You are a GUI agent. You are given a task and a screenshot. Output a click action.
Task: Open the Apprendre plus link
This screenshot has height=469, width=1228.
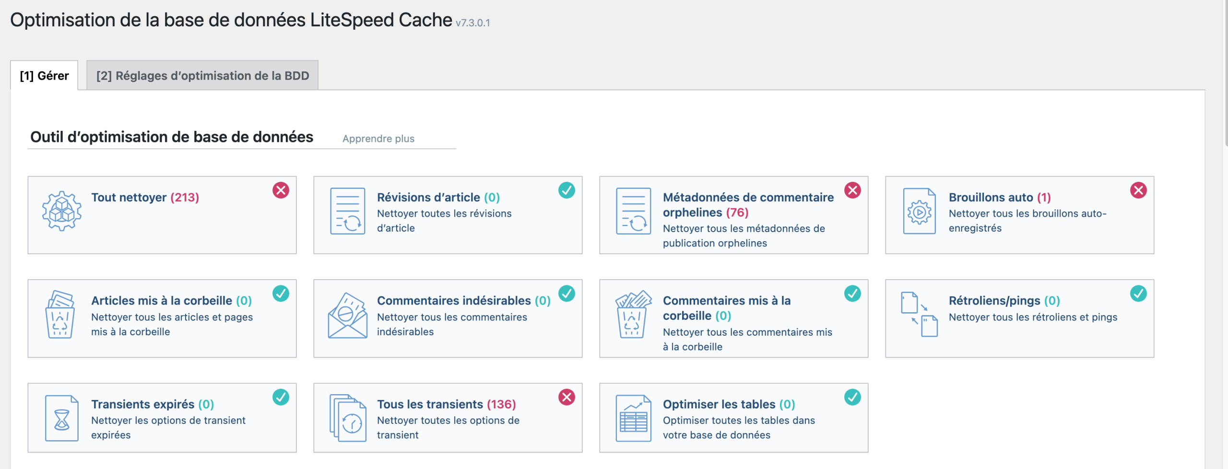pyautogui.click(x=378, y=139)
